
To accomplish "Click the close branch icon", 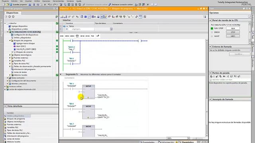I will point(98,36).
